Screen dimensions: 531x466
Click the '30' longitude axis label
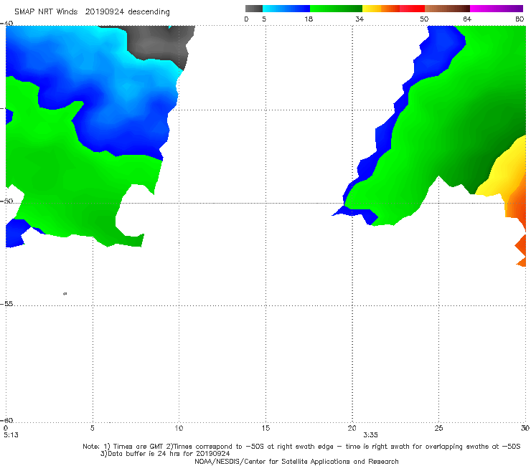pyautogui.click(x=525, y=429)
